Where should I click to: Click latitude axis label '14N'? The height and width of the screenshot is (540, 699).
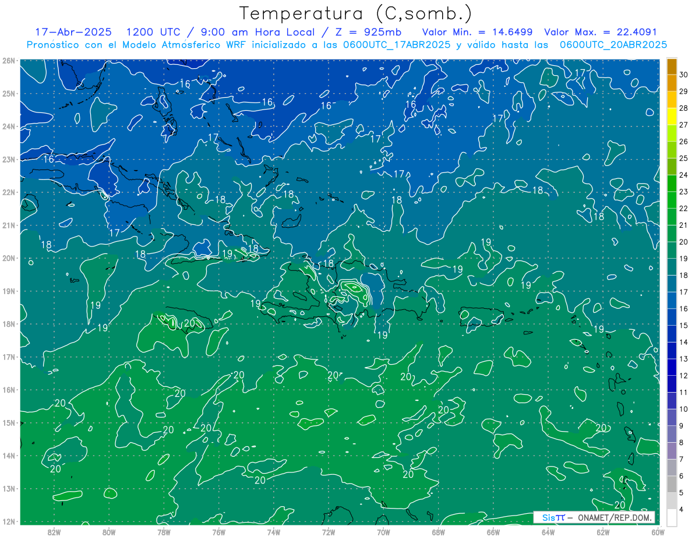8,456
